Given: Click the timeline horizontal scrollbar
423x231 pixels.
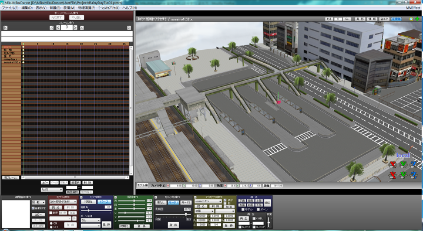Looking at the screenshot, I should pyautogui.click(x=75, y=178).
